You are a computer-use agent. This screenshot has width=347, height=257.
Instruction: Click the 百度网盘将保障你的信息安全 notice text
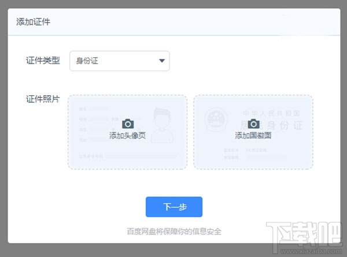coord(174,232)
